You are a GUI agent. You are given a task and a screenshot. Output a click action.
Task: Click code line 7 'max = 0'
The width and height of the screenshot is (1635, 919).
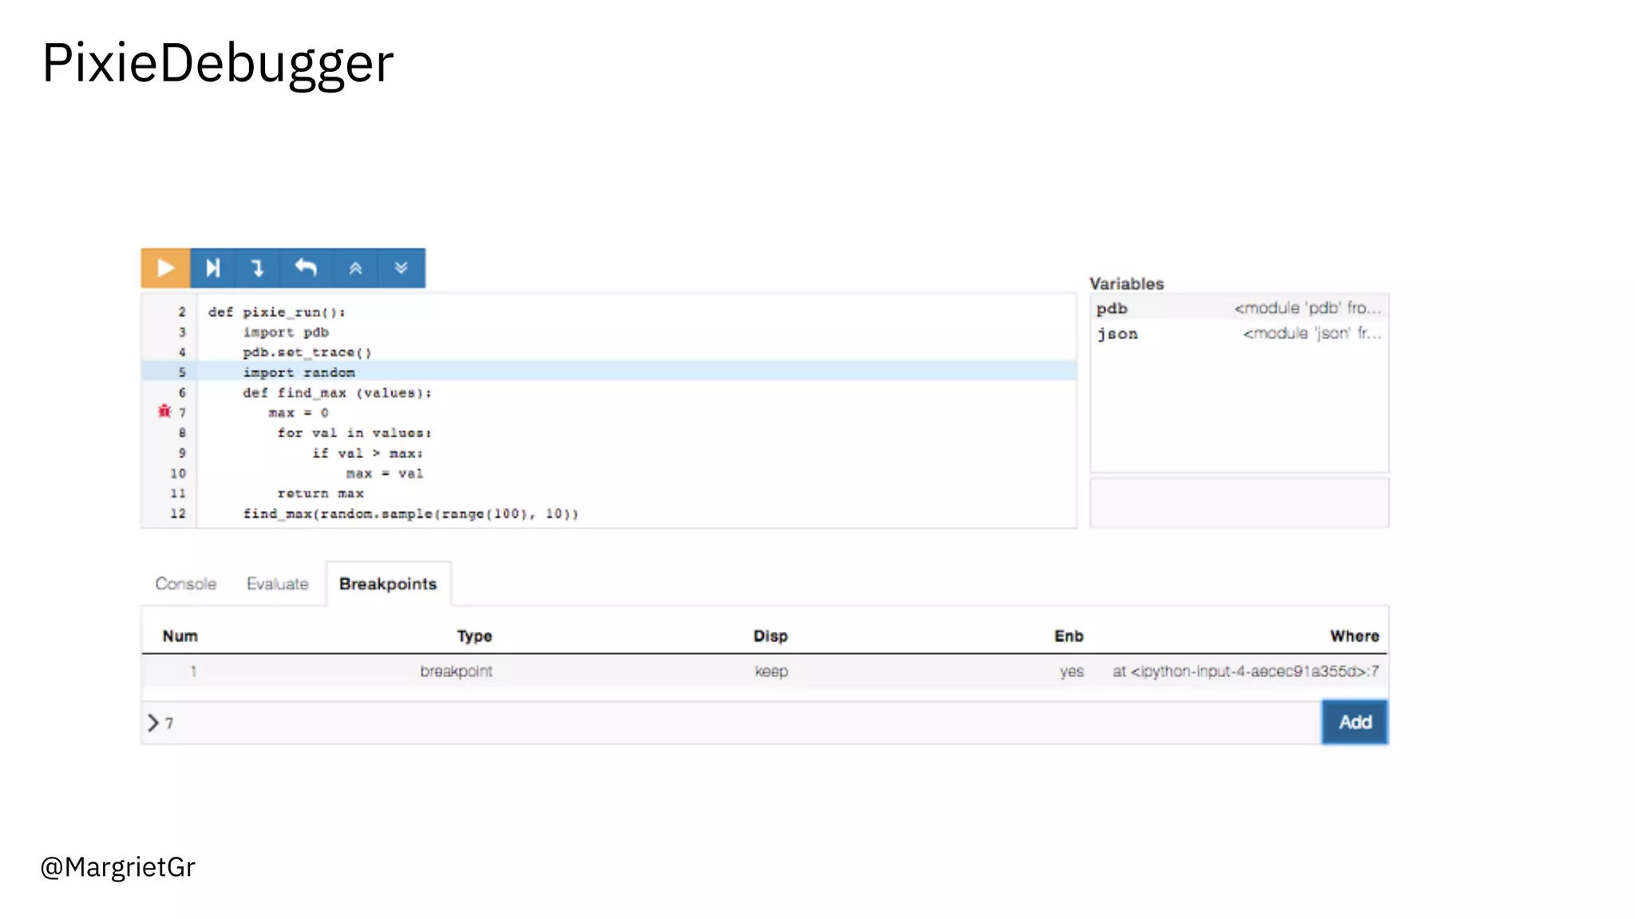click(299, 412)
